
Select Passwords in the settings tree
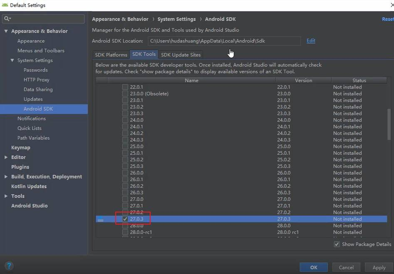point(36,70)
